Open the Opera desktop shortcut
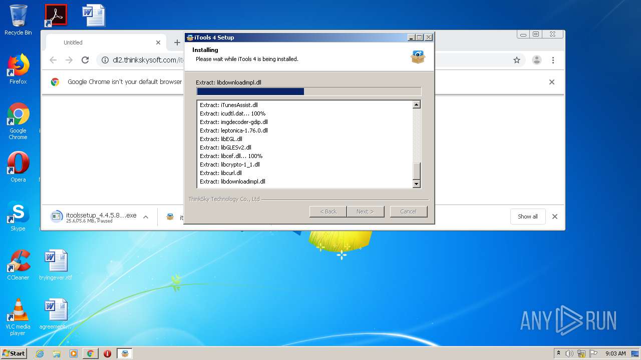 18,166
